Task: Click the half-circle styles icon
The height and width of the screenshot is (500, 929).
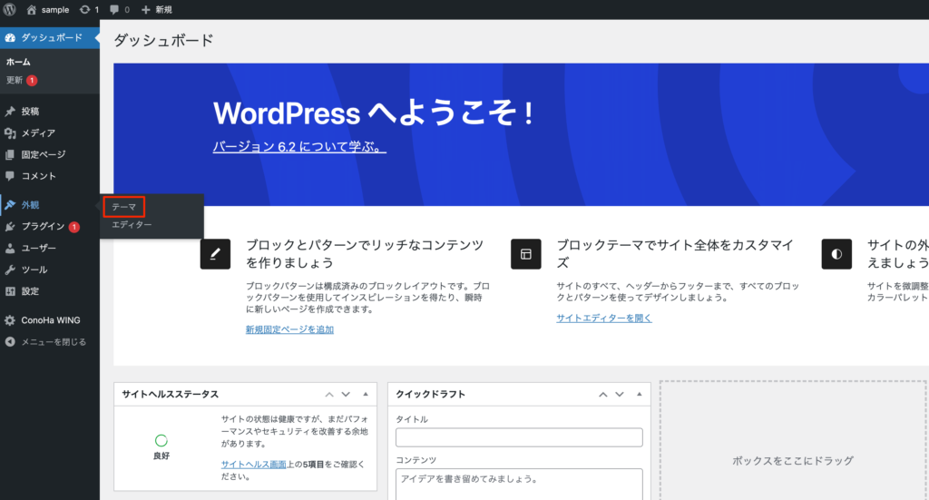Action: click(836, 254)
